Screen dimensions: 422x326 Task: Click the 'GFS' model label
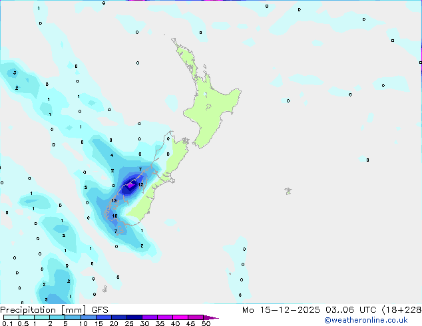tap(100, 310)
